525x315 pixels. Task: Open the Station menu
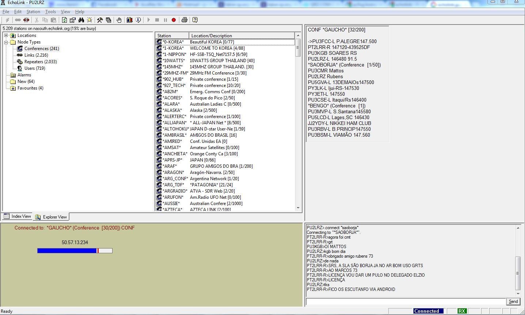click(x=33, y=12)
